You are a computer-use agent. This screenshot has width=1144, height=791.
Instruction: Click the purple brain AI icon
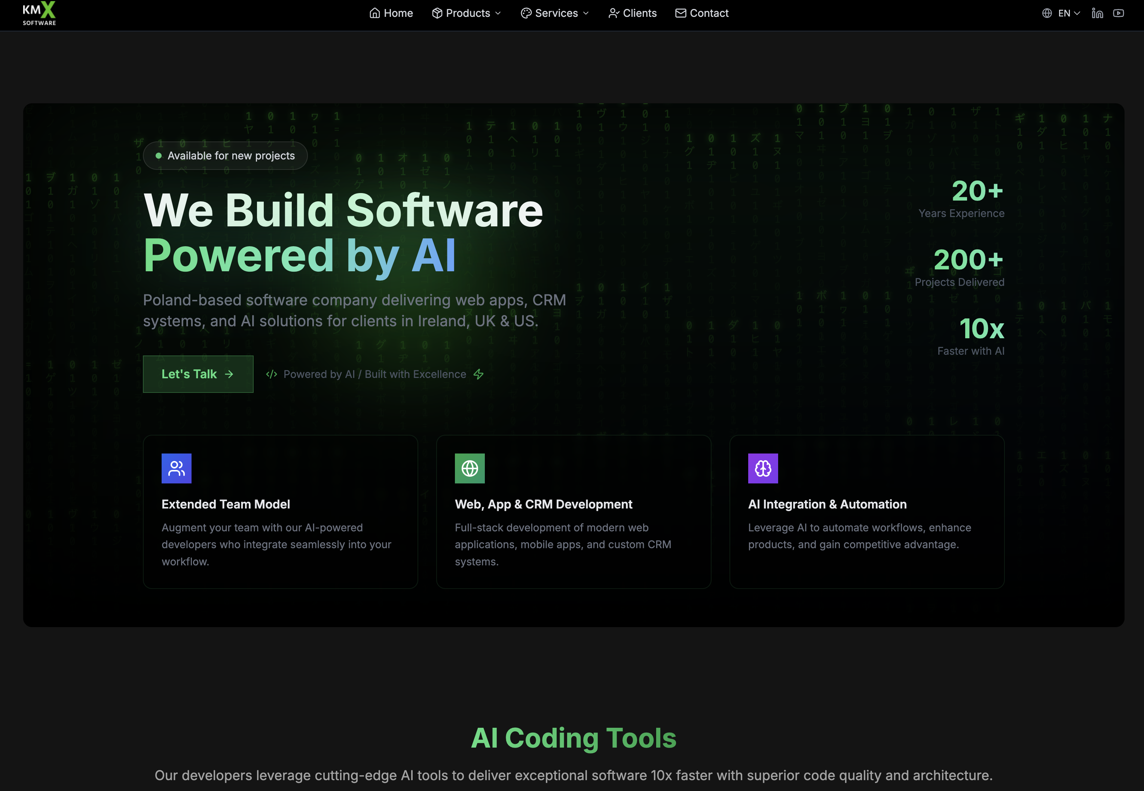tap(763, 468)
